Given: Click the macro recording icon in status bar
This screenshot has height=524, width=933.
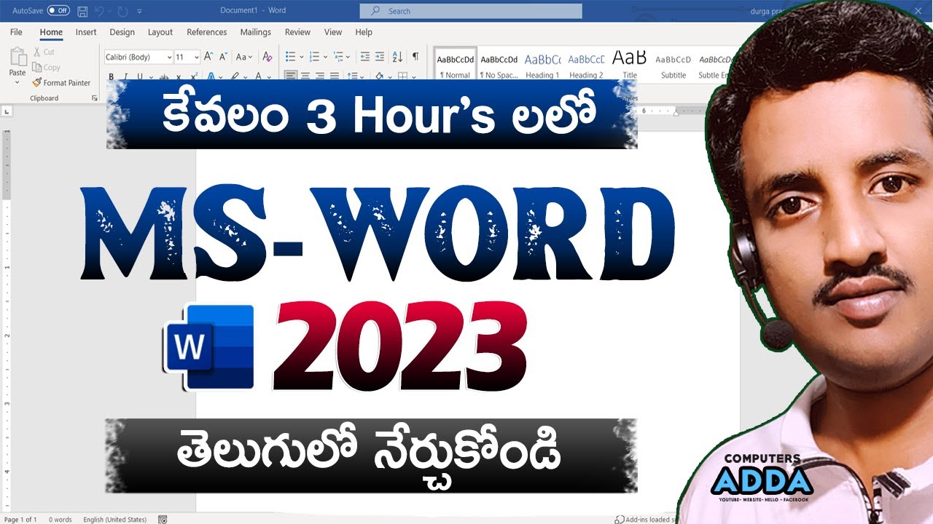Looking at the screenshot, I should tap(163, 519).
